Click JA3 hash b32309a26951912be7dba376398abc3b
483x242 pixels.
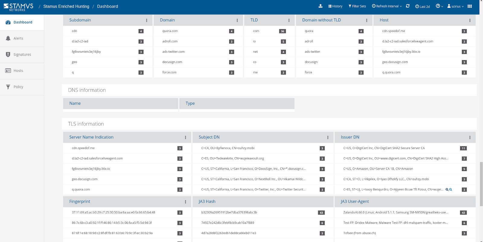[229, 212]
